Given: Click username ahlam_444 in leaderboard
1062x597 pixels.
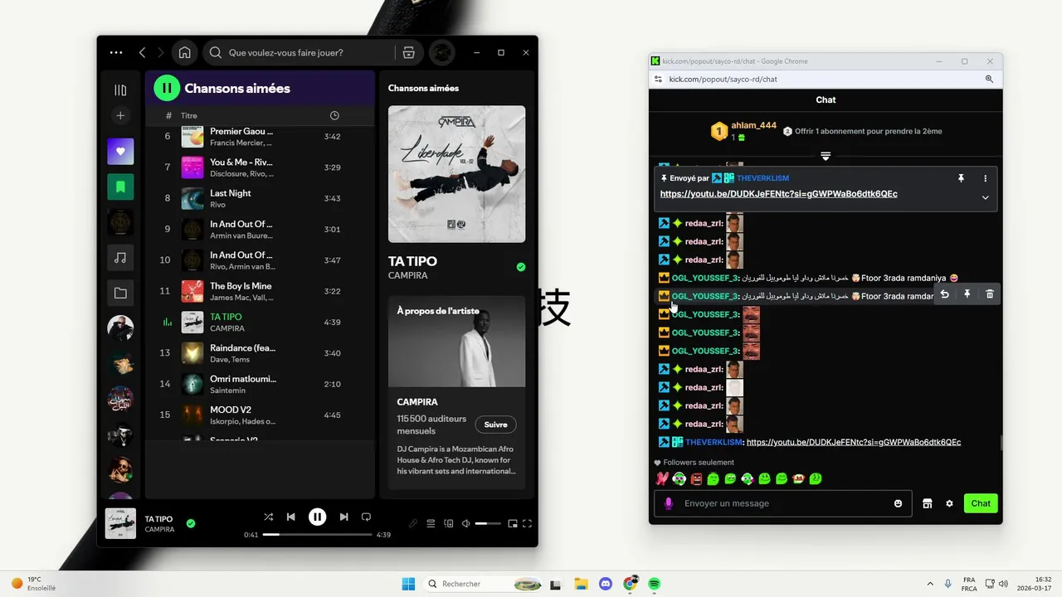Looking at the screenshot, I should coord(753,125).
